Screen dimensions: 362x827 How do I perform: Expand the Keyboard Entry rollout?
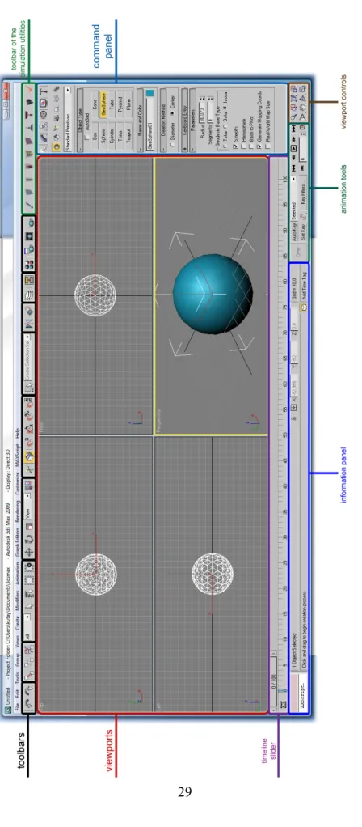tap(184, 121)
